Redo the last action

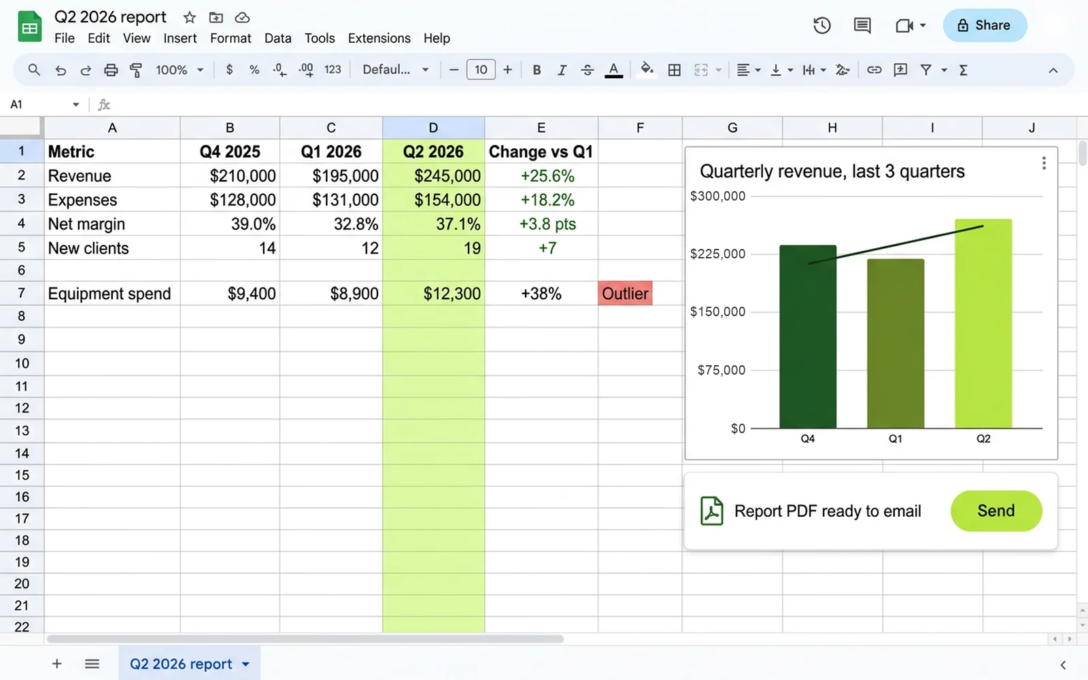(86, 70)
